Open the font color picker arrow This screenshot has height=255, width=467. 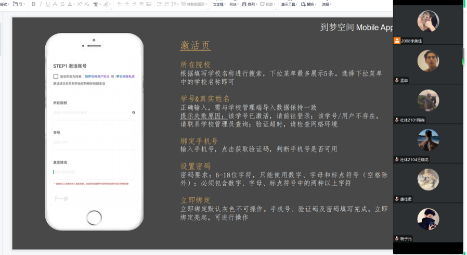coord(75,4)
